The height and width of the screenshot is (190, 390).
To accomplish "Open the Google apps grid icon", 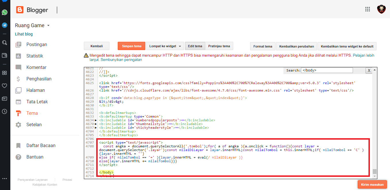I will tap(368, 9).
